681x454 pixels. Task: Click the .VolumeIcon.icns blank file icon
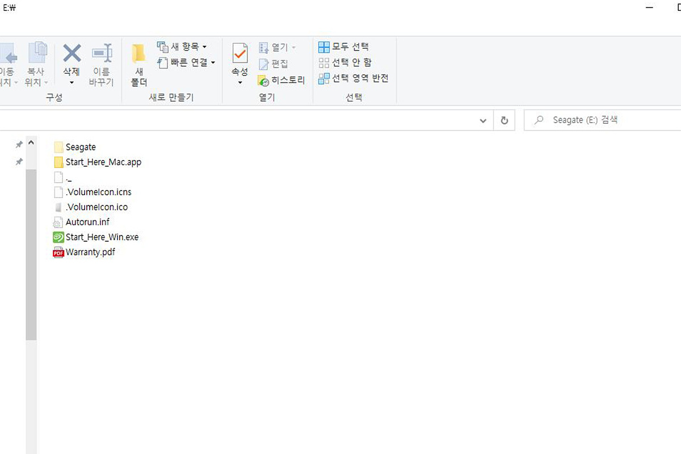(x=58, y=192)
